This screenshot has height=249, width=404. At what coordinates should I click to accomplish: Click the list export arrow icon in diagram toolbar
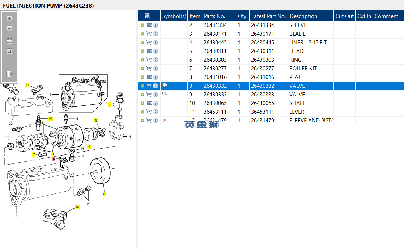pyautogui.click(x=9, y=74)
